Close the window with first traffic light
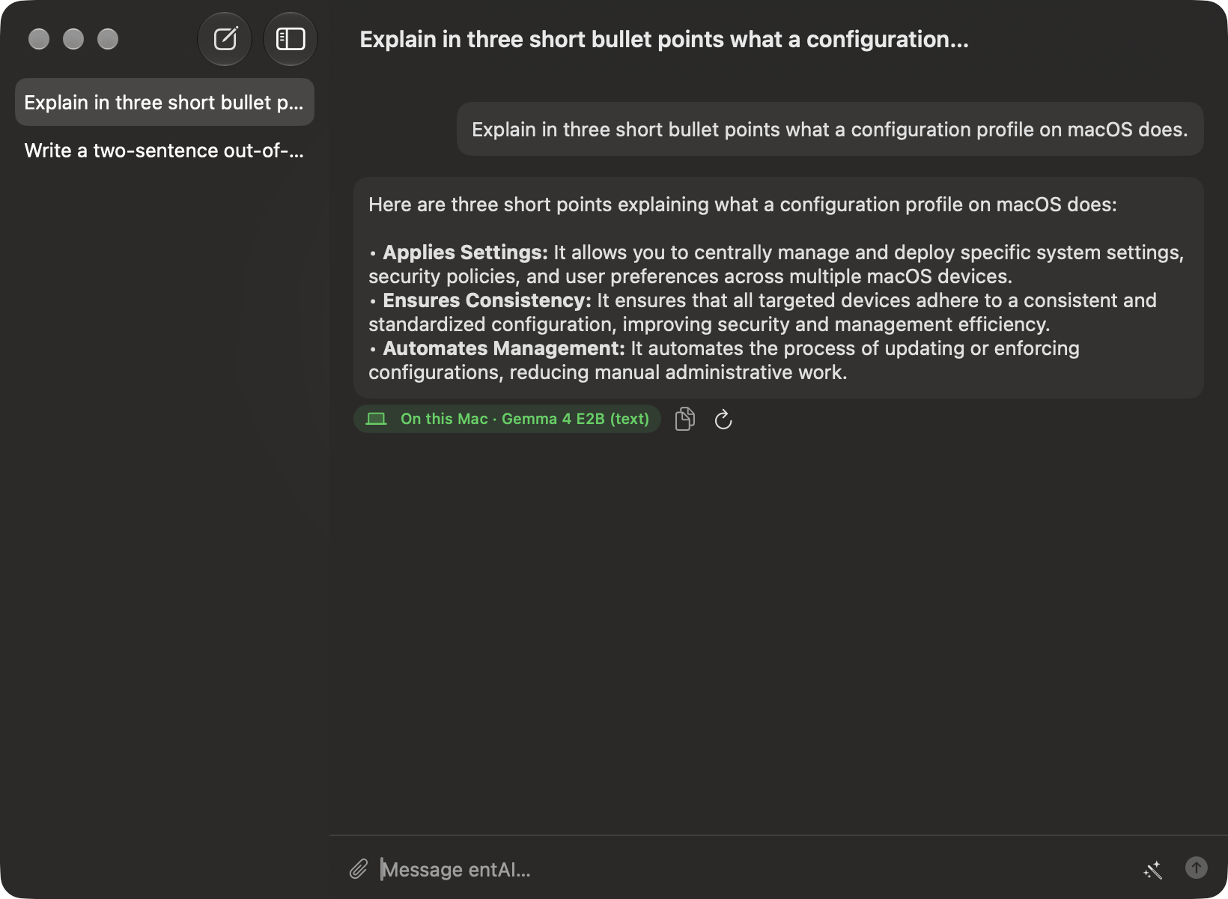 39,39
